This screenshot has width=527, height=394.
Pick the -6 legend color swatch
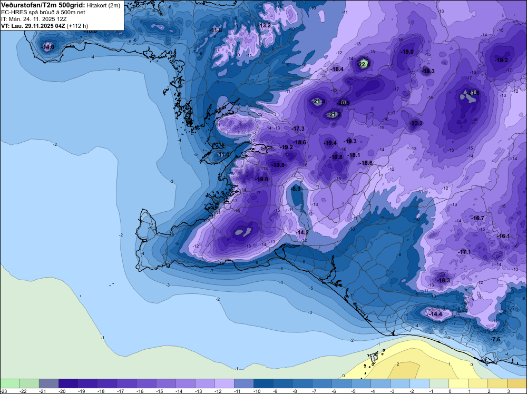pos(341,383)
